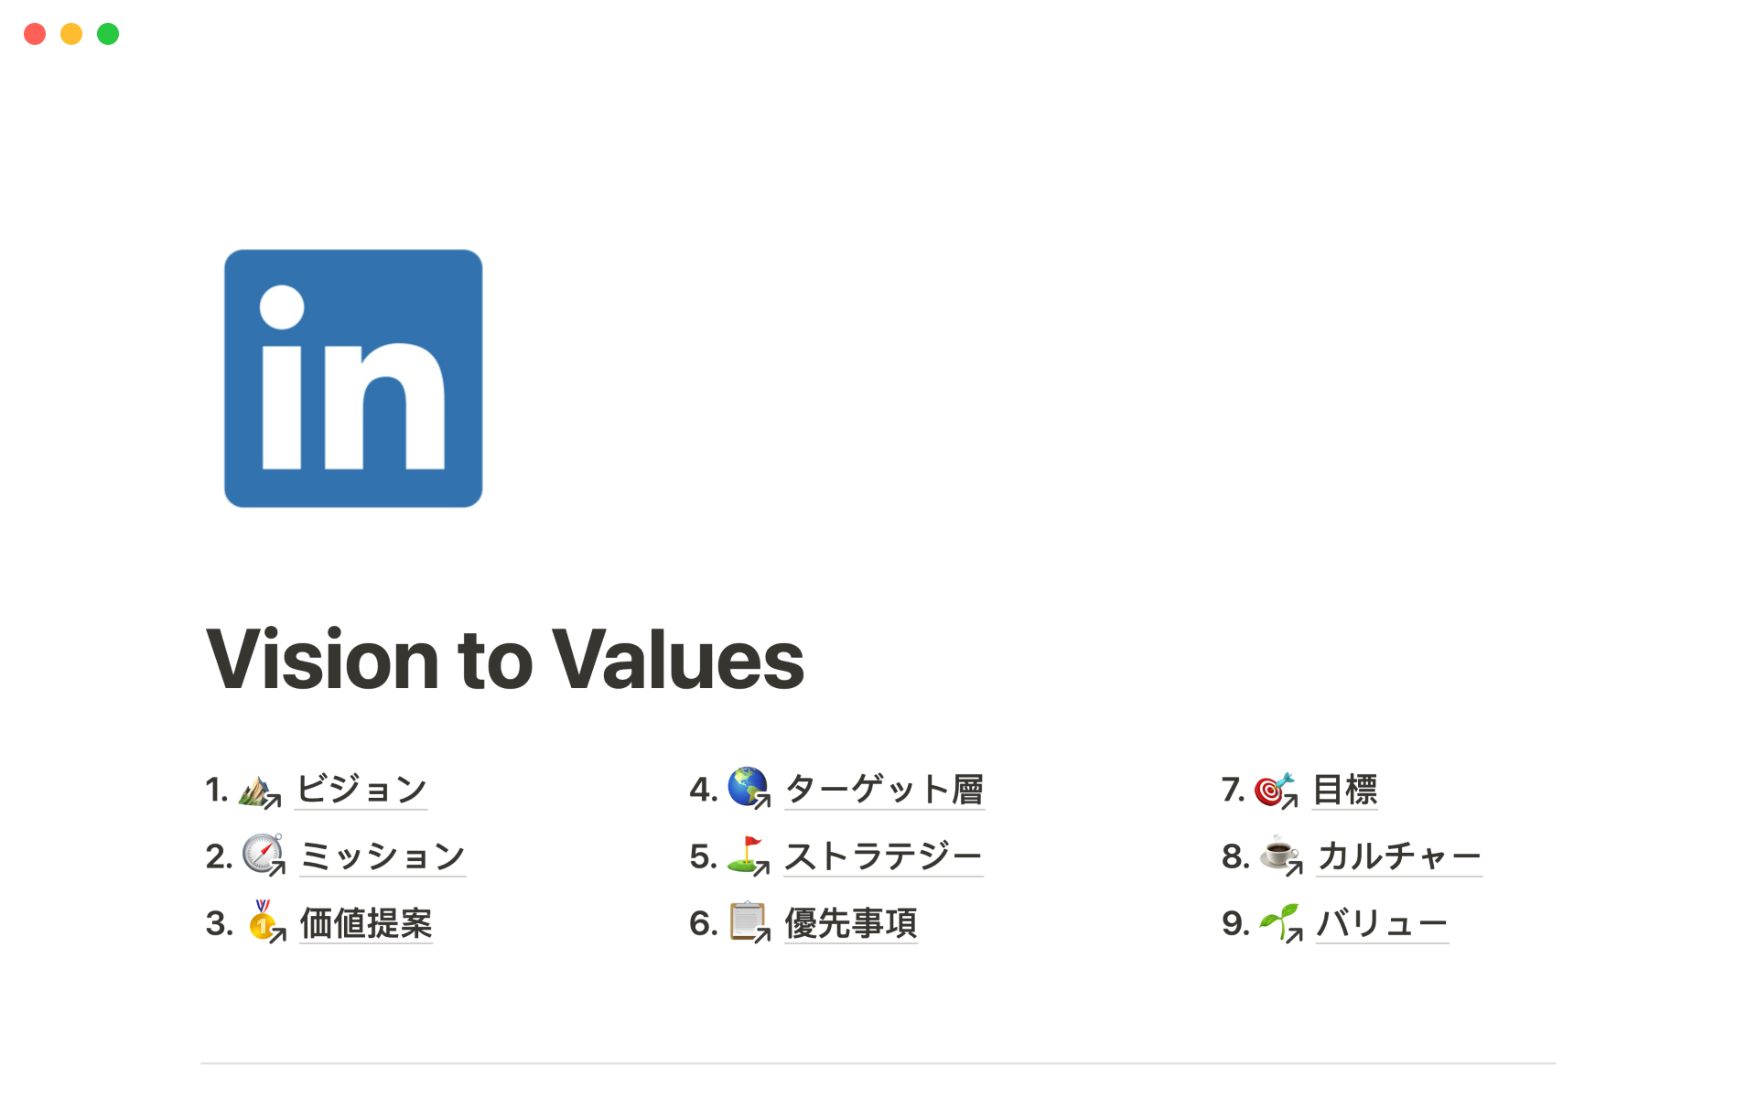Image resolution: width=1757 pixels, height=1098 pixels.
Task: Navigate to the ストラテジー page
Action: pos(883,856)
